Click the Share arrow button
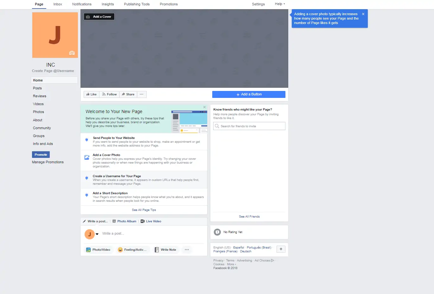The height and width of the screenshot is (294, 434). coord(128,94)
